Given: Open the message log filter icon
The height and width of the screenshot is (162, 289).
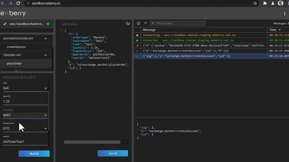Looking at the screenshot, I should [145, 23].
